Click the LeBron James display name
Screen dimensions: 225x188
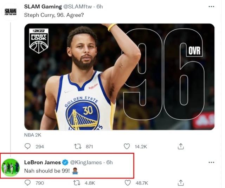[x=42, y=162]
